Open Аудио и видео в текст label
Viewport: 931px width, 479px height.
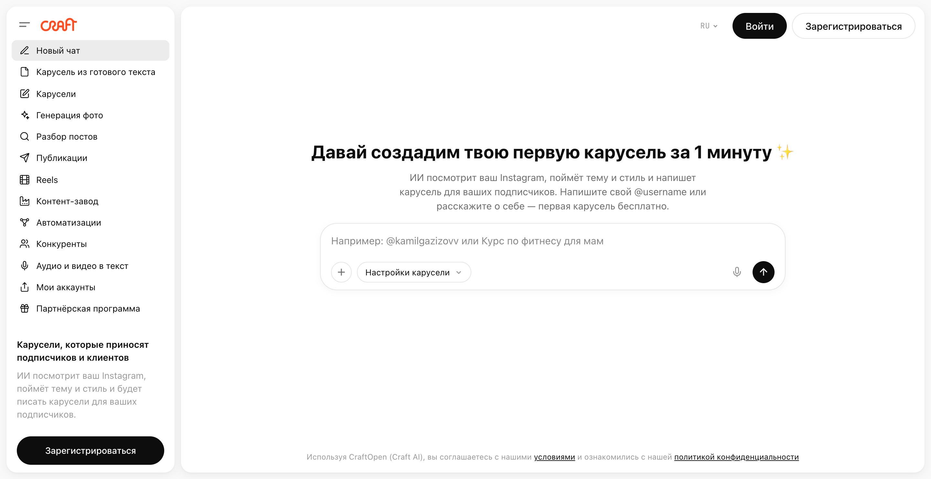[x=82, y=266]
